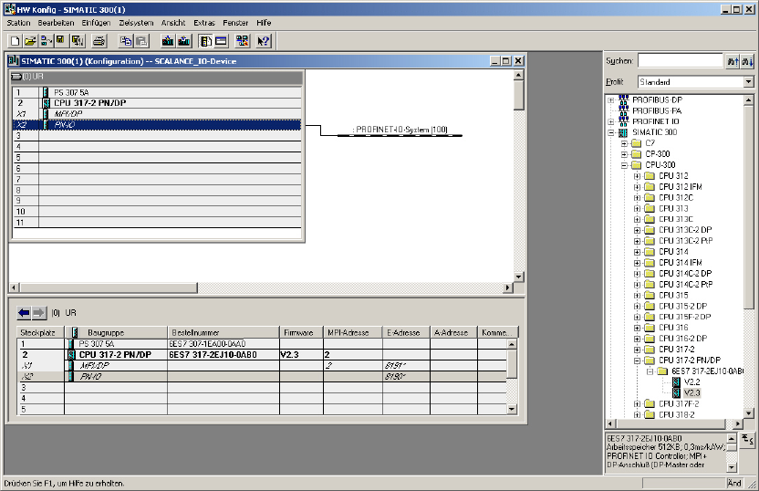The width and height of the screenshot is (759, 491).
Task: Click the Copy toolbar icon
Action: click(x=126, y=41)
